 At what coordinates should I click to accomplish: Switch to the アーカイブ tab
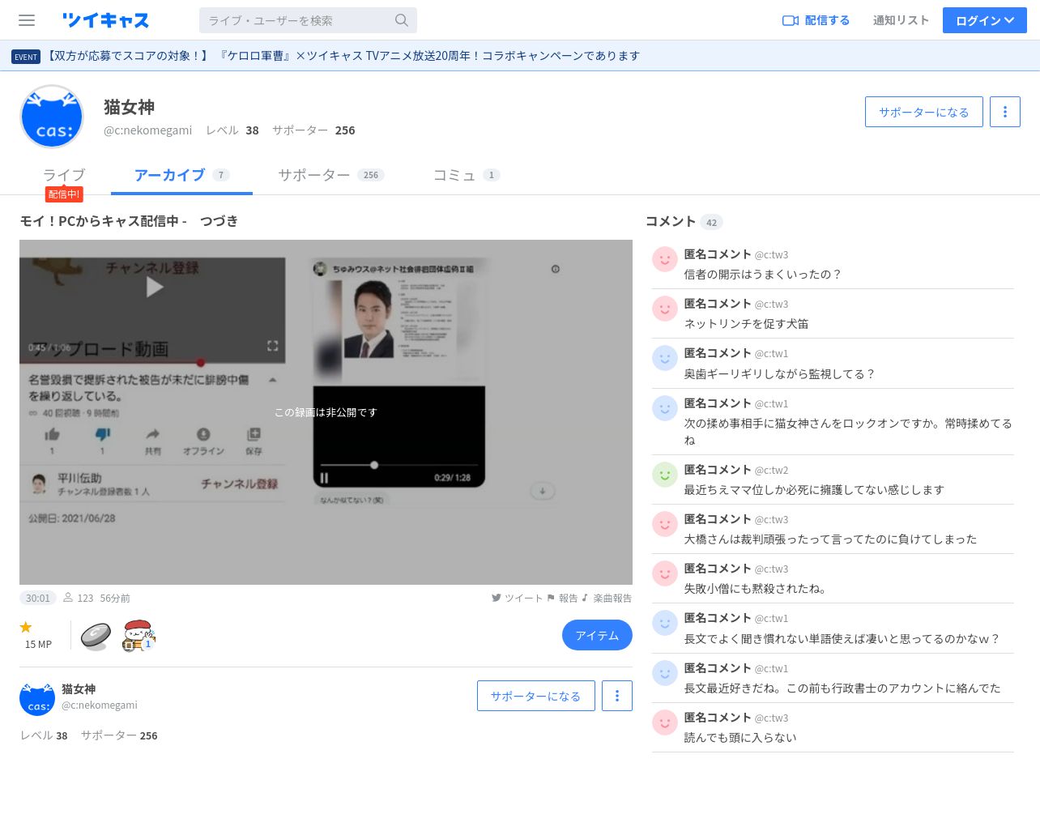181,175
